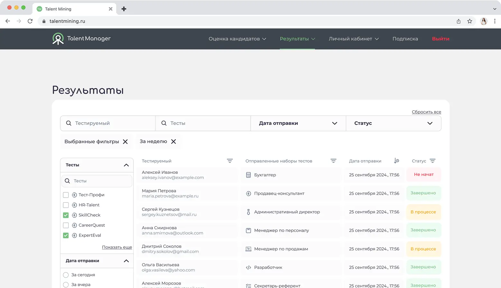Click Завершено status for Анна Смирнова
501x288 pixels.
coord(424,230)
